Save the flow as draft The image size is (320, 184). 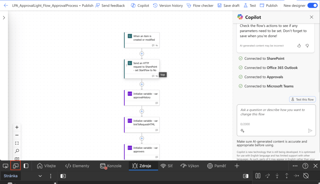pyautogui.click(x=228, y=5)
